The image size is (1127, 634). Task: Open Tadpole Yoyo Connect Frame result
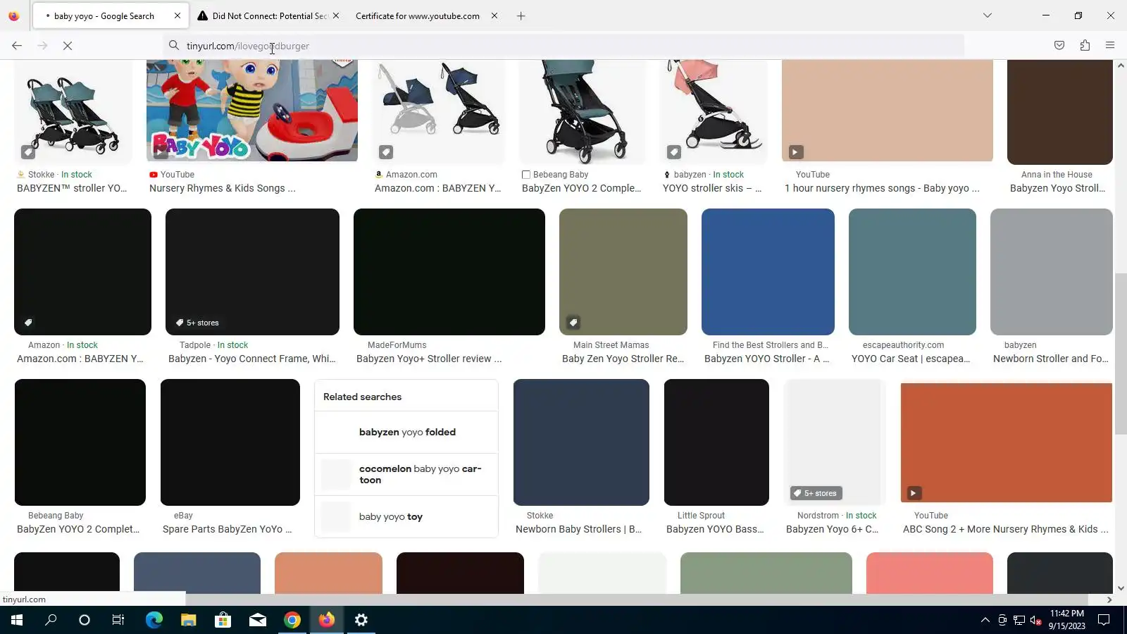pyautogui.click(x=252, y=272)
